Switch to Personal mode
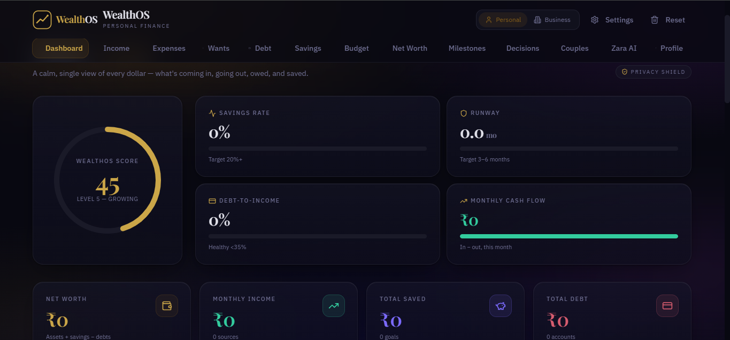Viewport: 730px width, 340px height. (x=503, y=20)
